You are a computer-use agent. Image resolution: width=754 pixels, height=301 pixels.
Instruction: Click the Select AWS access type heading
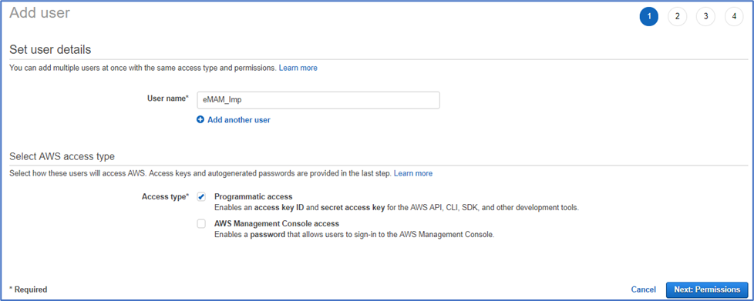62,156
